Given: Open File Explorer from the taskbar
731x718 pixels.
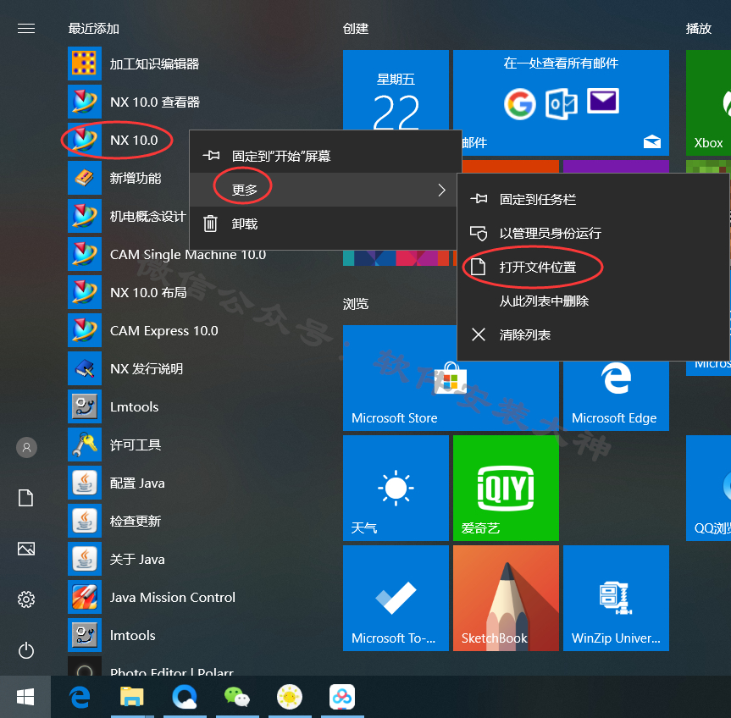Looking at the screenshot, I should 132,697.
